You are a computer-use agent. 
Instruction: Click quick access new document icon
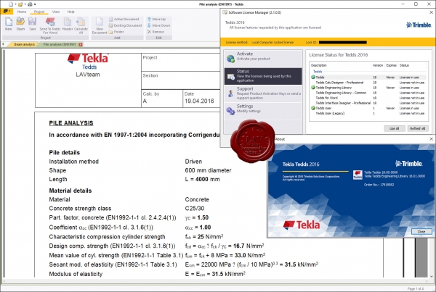pyautogui.click(x=11, y=4)
